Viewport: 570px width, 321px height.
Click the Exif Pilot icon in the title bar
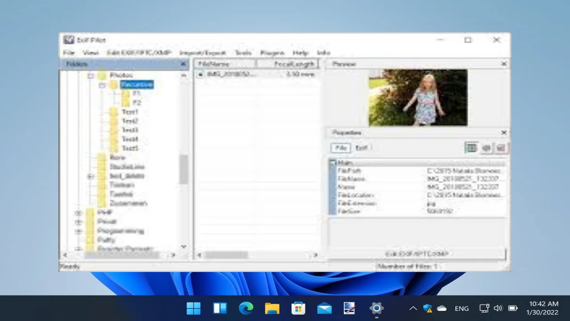point(69,40)
